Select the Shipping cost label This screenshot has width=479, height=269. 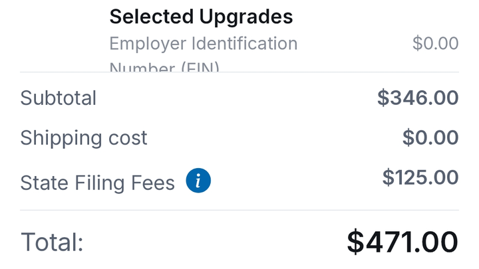tap(84, 138)
